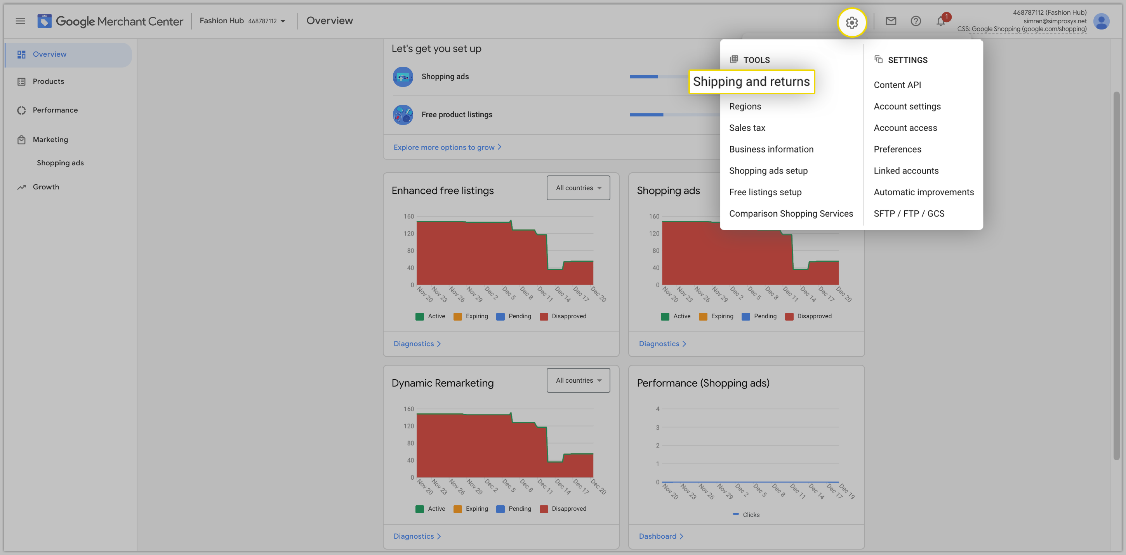Click the Marketing sidebar bag icon
This screenshot has width=1126, height=555.
[x=21, y=139]
